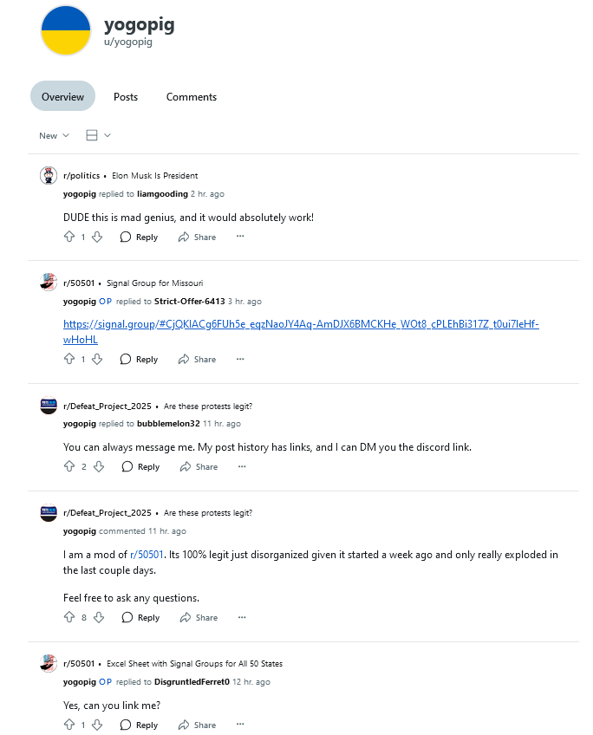
Task: Share the 'Feel free to ask any questions' comment
Action: coord(199,617)
